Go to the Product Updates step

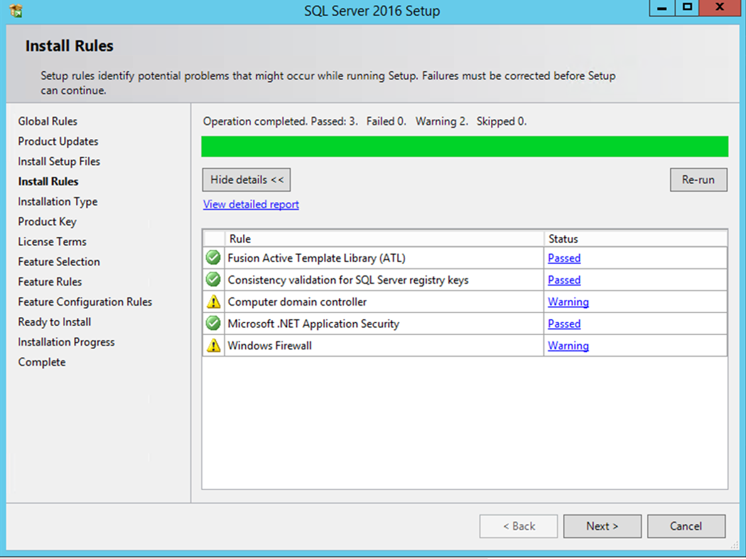(x=58, y=141)
